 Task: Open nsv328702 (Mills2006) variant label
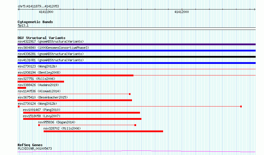[62, 128]
